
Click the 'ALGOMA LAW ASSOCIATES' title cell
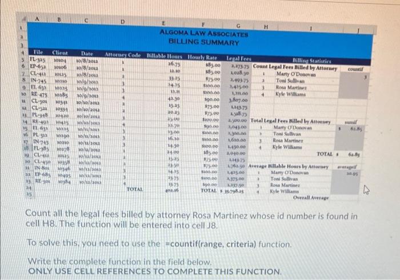pos(203,33)
